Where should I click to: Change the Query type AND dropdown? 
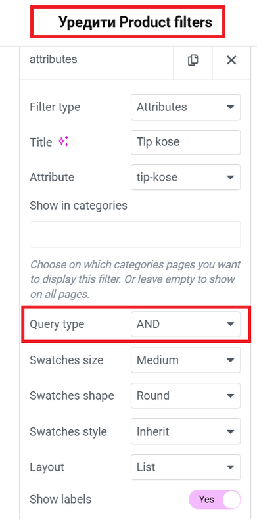click(x=185, y=324)
